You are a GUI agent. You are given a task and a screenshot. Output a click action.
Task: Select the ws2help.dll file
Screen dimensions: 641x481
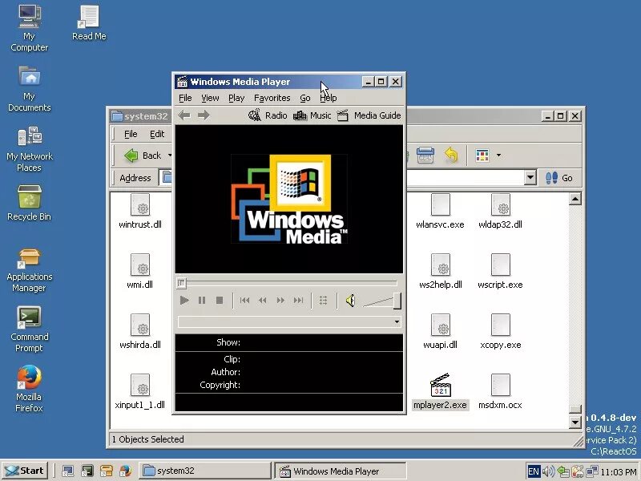tap(440, 271)
